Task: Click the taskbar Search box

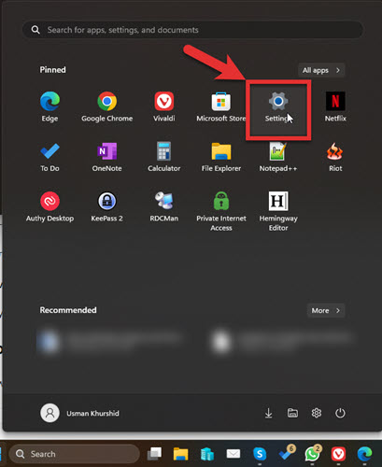Action: click(x=74, y=454)
